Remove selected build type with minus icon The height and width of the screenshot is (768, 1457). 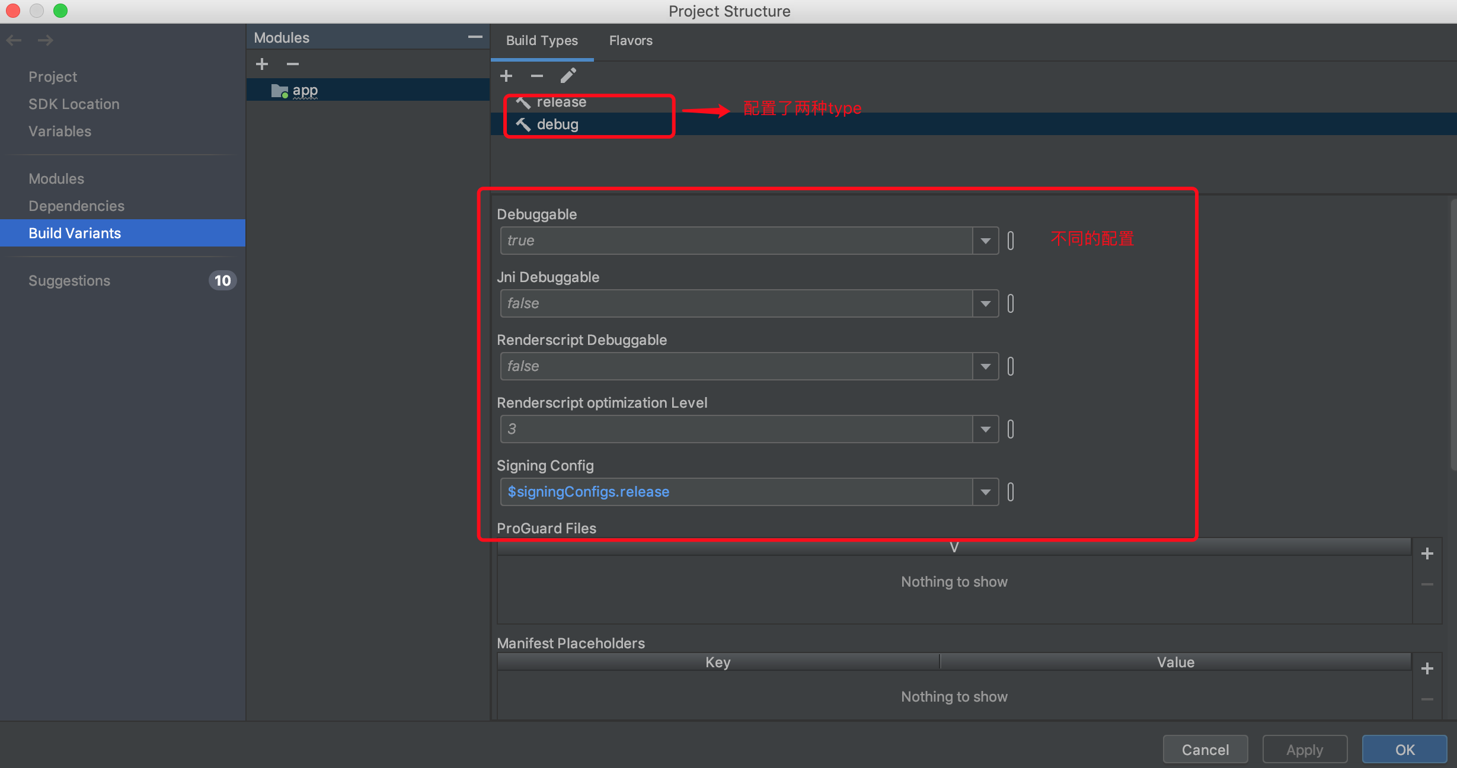click(x=537, y=76)
